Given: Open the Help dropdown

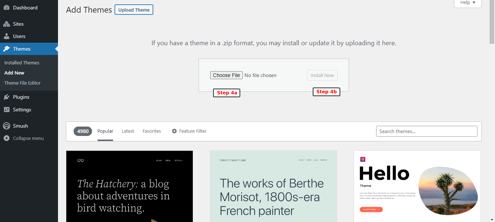Looking at the screenshot, I should tap(467, 3).
